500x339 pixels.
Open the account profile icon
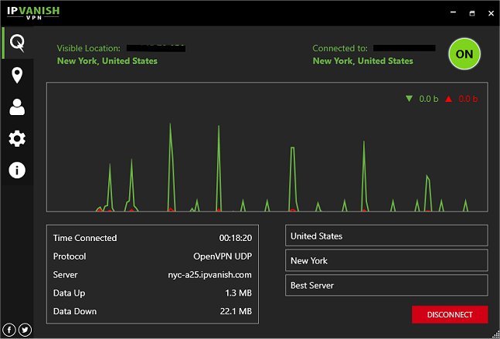coord(17,107)
